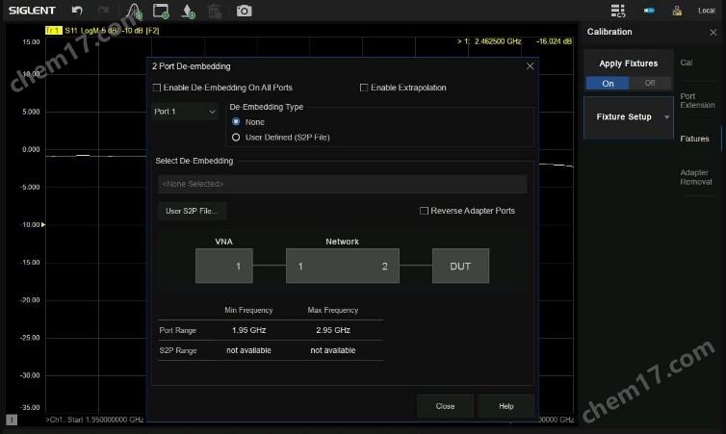Open the None Selected de-embedding field

tap(342, 184)
